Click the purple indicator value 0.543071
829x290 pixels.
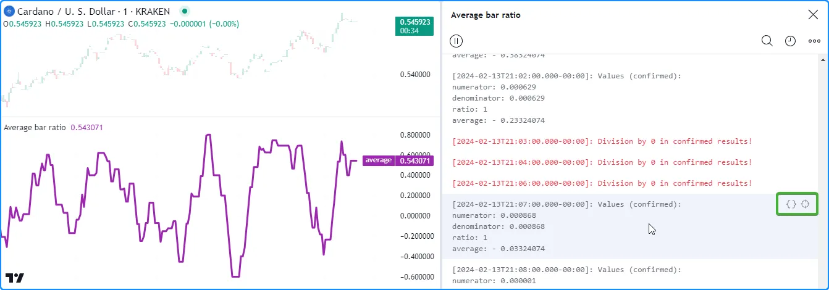[86, 128]
